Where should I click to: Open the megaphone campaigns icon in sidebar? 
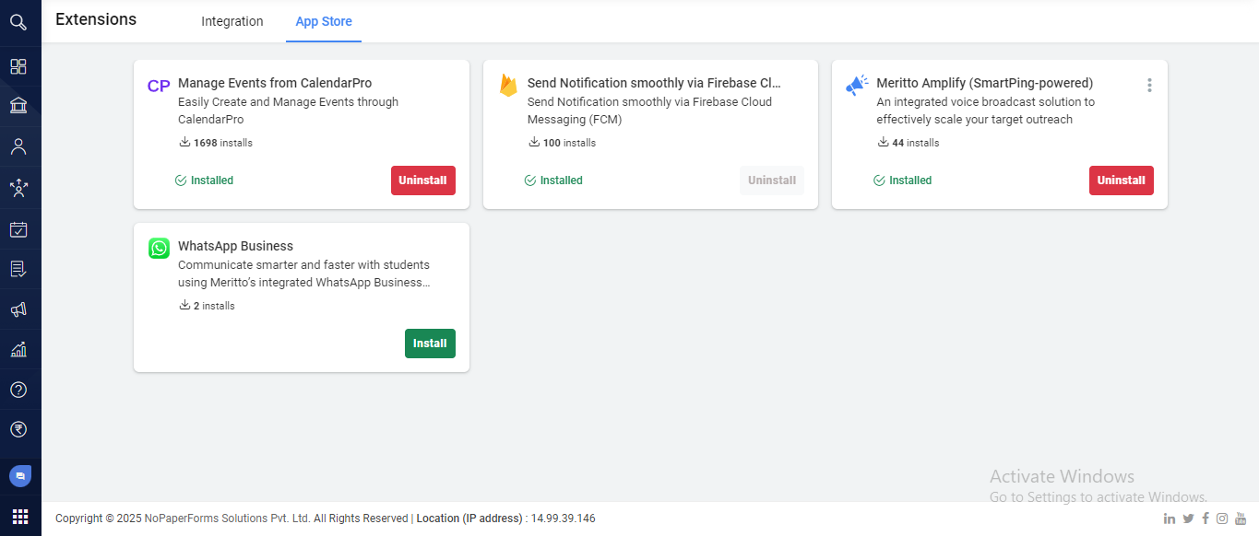pos(18,310)
